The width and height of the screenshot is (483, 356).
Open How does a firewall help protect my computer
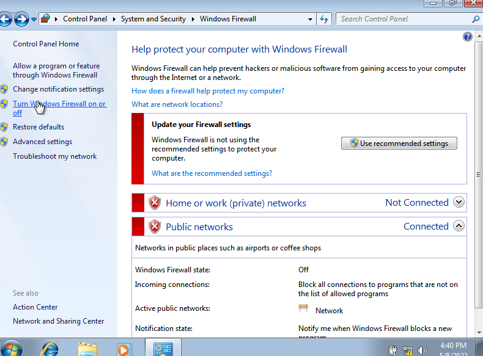208,91
